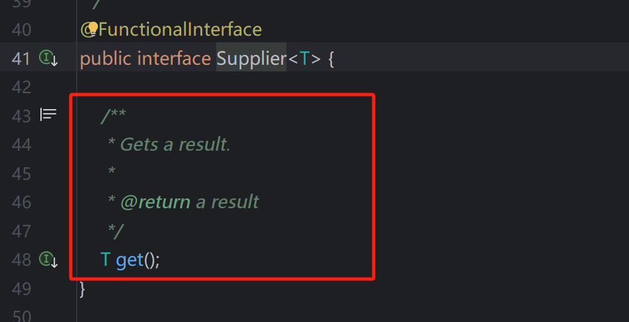Click the return type T before get()

(x=105, y=260)
